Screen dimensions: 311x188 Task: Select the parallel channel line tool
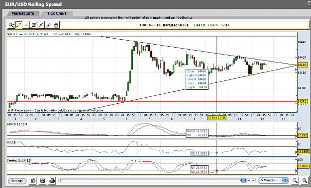click(x=41, y=25)
